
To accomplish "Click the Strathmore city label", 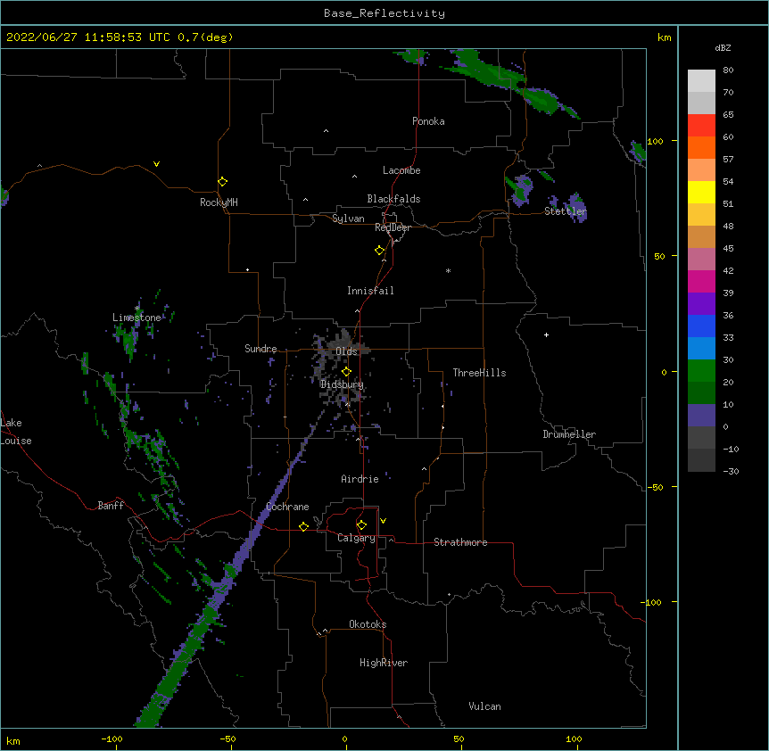I will coord(460,542).
